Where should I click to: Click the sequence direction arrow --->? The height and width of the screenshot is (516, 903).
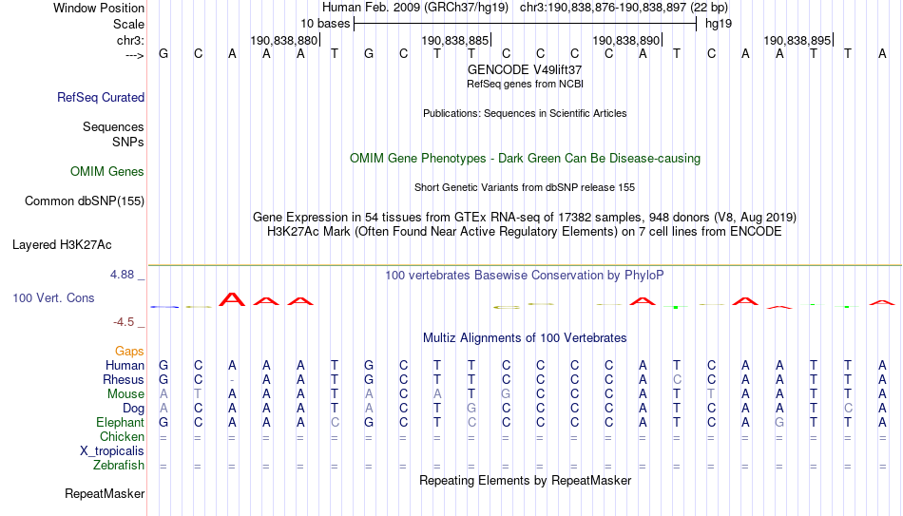click(x=135, y=55)
